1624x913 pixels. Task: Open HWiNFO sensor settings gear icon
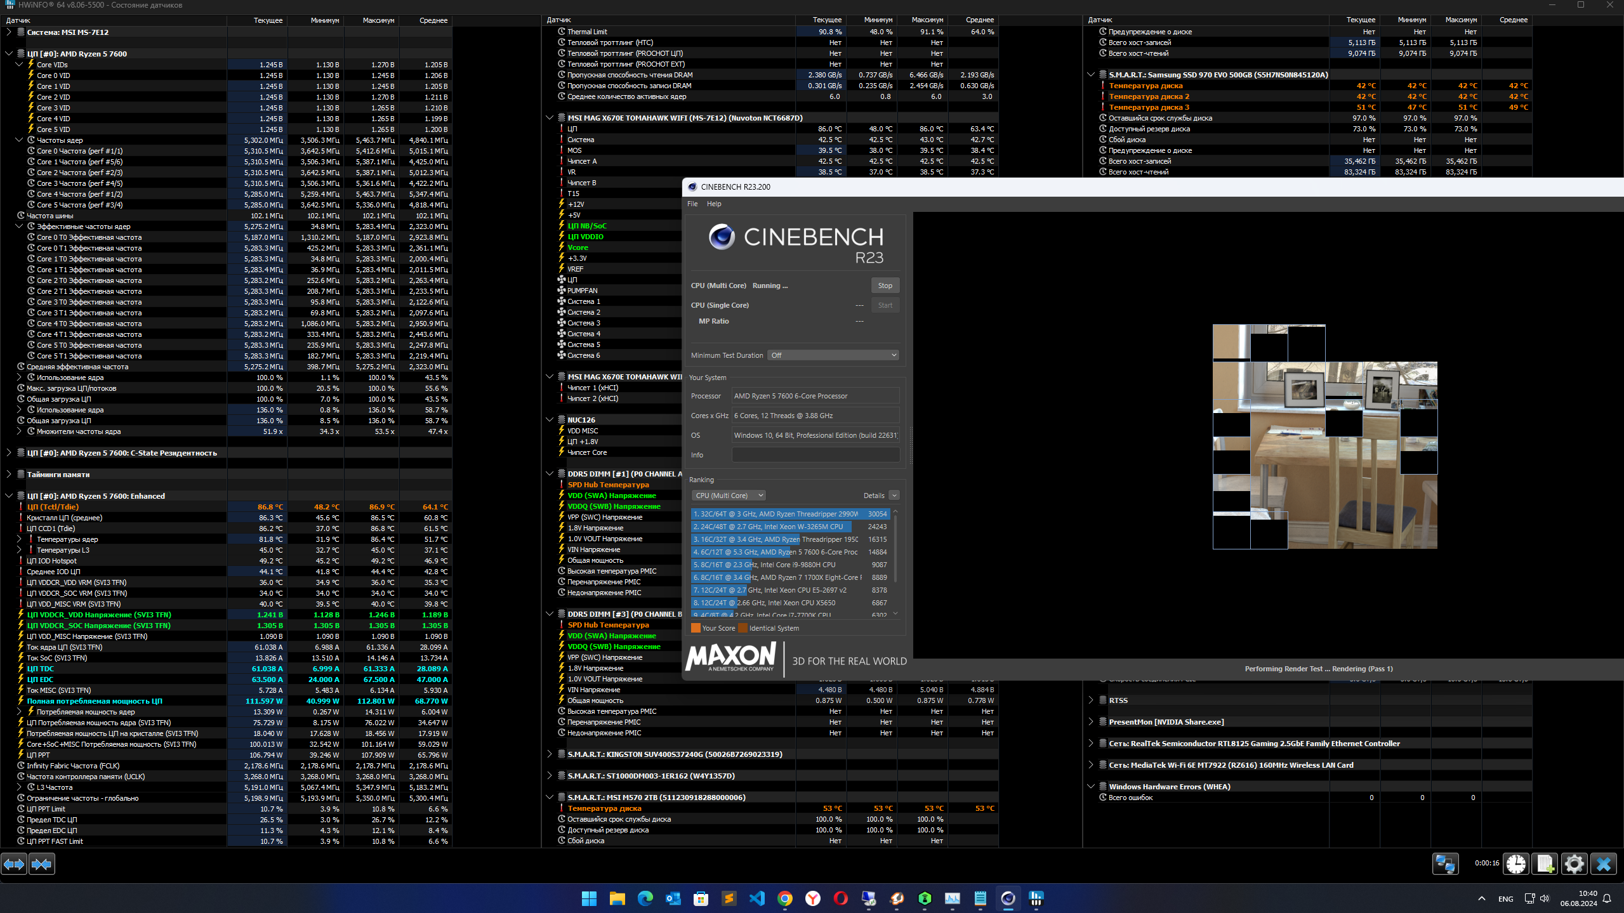1574,864
